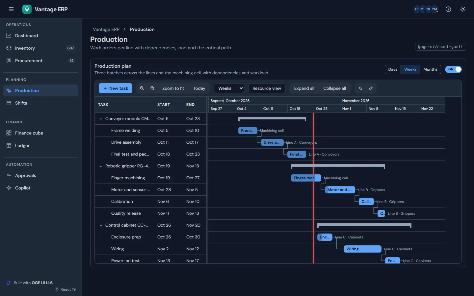Click the OGE UI logo in footer
474x296 pixels.
(9, 283)
